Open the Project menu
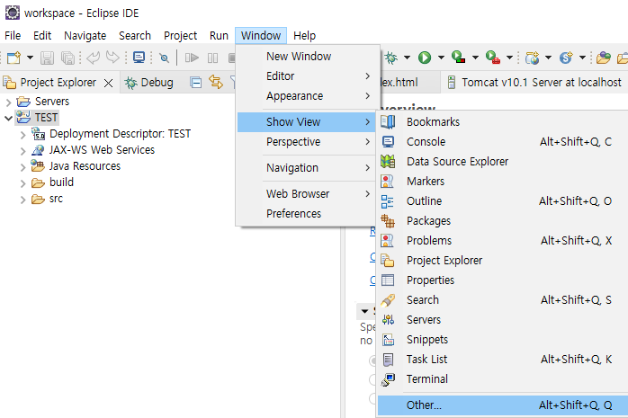This screenshot has height=418, width=628. pos(180,36)
